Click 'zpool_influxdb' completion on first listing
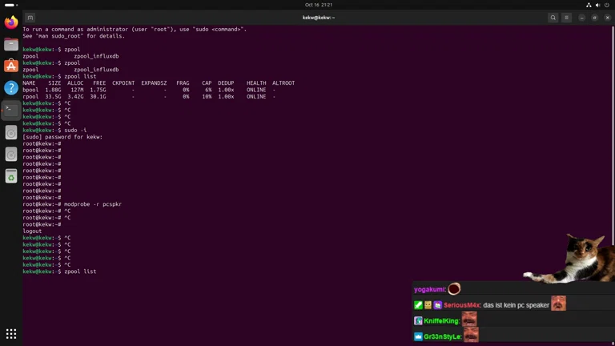The width and height of the screenshot is (615, 346). click(96, 56)
